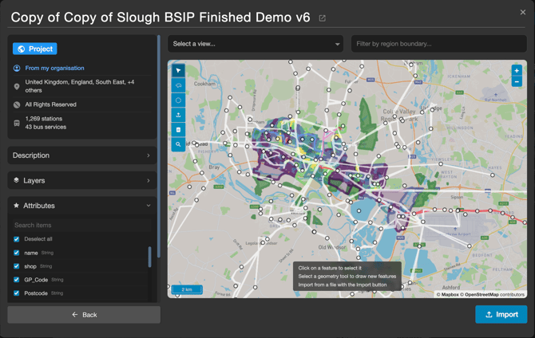Uncheck the GP_Code attribute checkbox
The width and height of the screenshot is (535, 338).
coord(17,279)
